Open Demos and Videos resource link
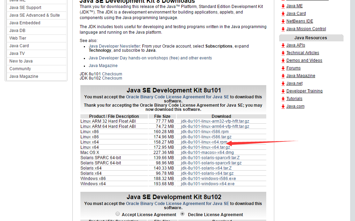This screenshot has width=355, height=221. (x=304, y=60)
